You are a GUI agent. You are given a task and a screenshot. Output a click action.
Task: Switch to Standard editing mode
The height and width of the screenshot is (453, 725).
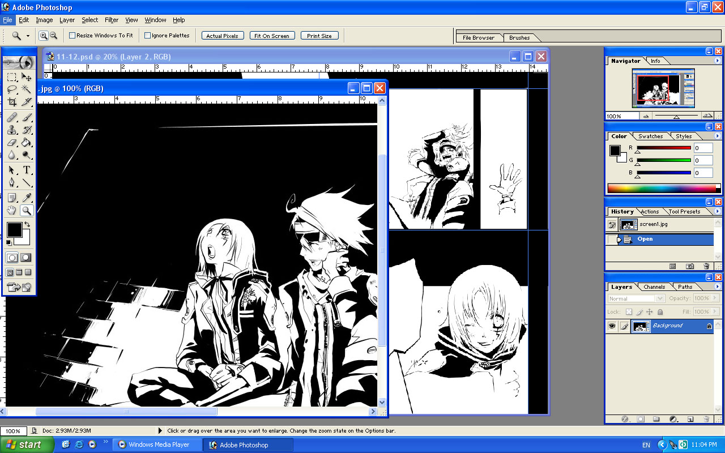[x=12, y=258]
